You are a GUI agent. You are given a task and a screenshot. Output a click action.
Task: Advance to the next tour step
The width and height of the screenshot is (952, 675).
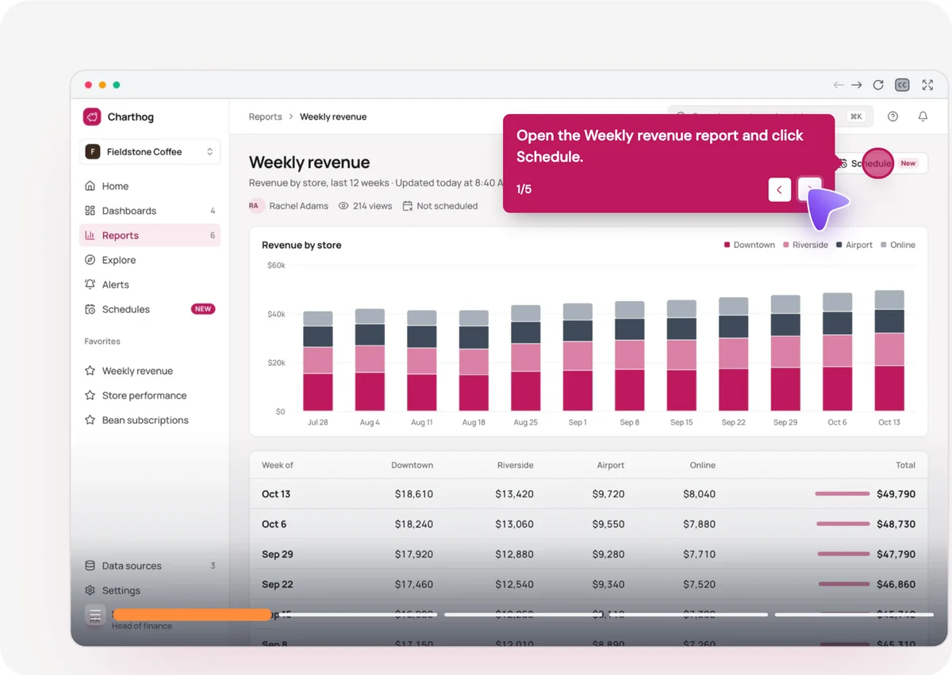pyautogui.click(x=809, y=189)
